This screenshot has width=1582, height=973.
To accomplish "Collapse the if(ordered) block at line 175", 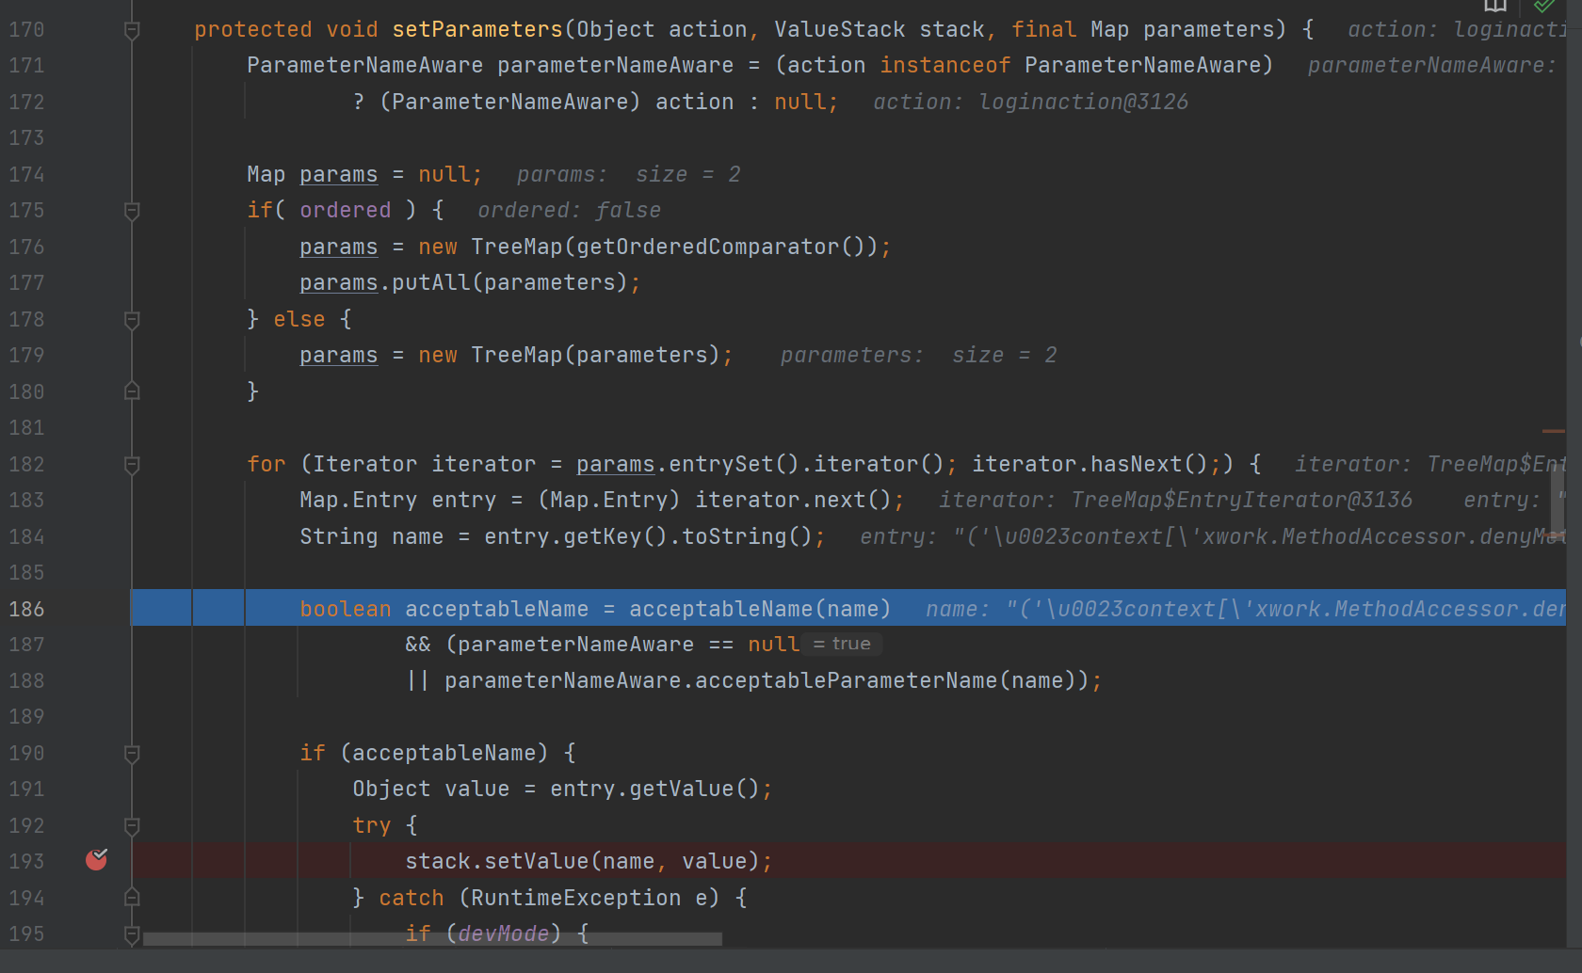I will (132, 211).
